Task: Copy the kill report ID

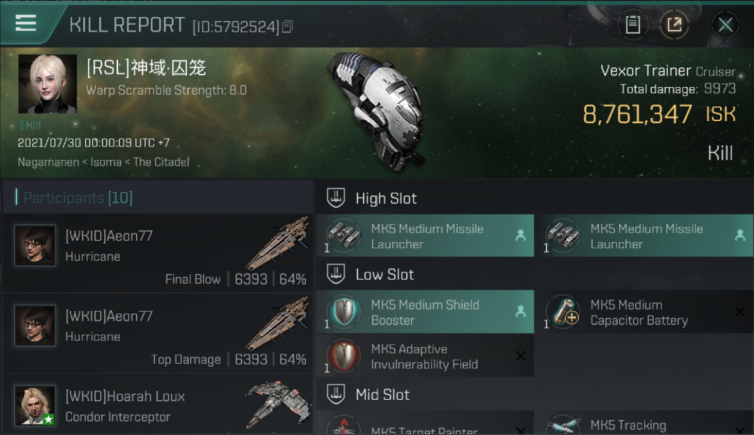Action: click(287, 27)
